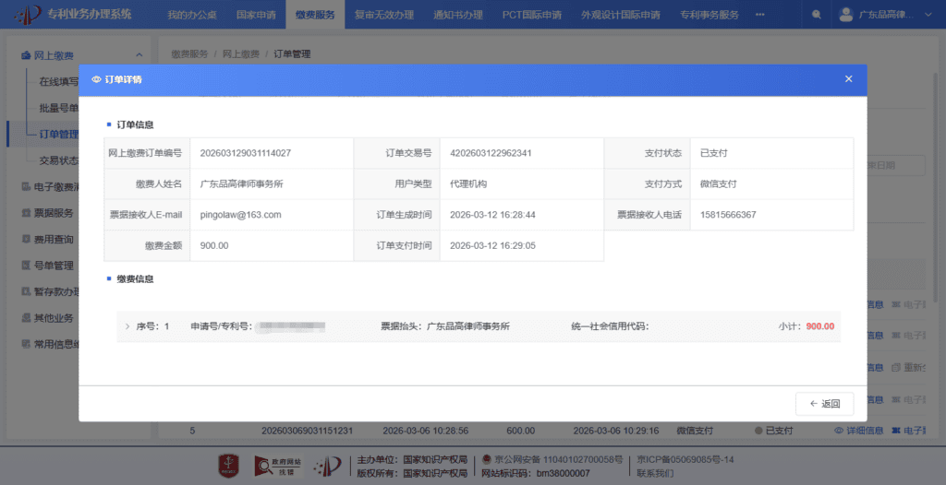Click dialog payment method 微信支付 value

718,183
